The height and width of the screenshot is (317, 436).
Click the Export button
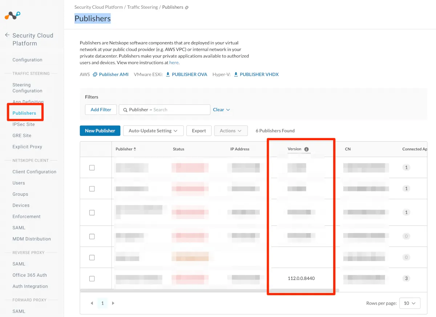tap(199, 131)
